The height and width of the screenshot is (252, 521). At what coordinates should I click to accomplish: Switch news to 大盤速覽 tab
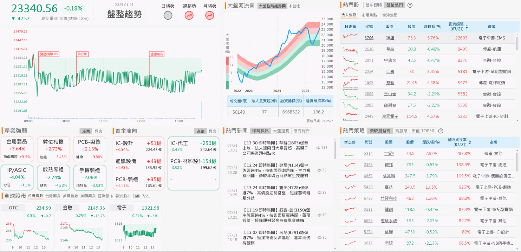point(281,131)
